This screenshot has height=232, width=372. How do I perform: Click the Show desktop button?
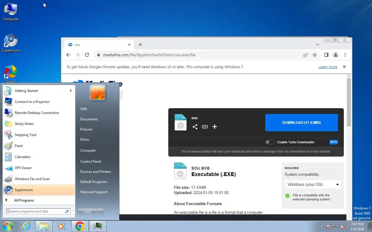tap(370, 226)
